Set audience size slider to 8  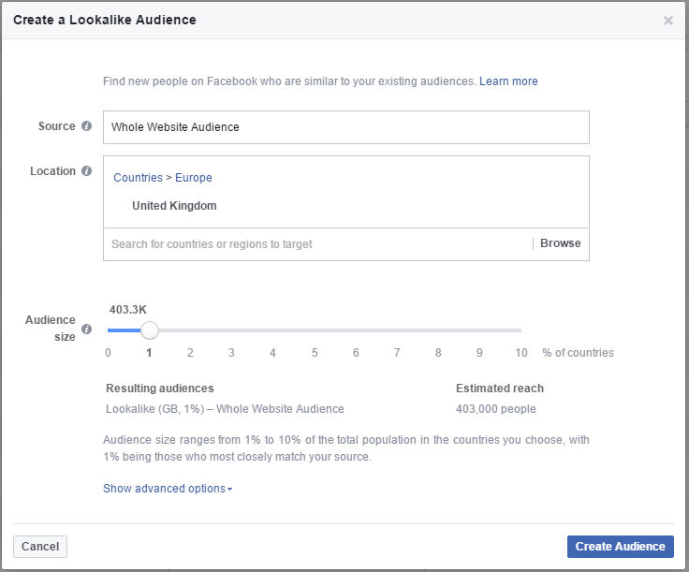pyautogui.click(x=438, y=330)
